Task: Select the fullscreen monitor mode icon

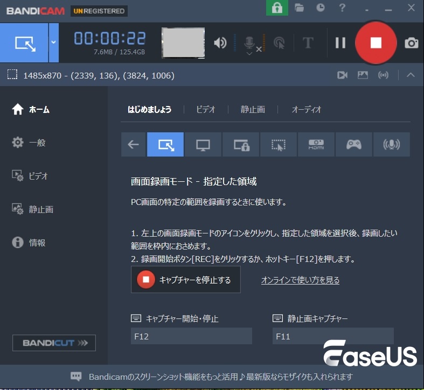Action: click(x=203, y=145)
